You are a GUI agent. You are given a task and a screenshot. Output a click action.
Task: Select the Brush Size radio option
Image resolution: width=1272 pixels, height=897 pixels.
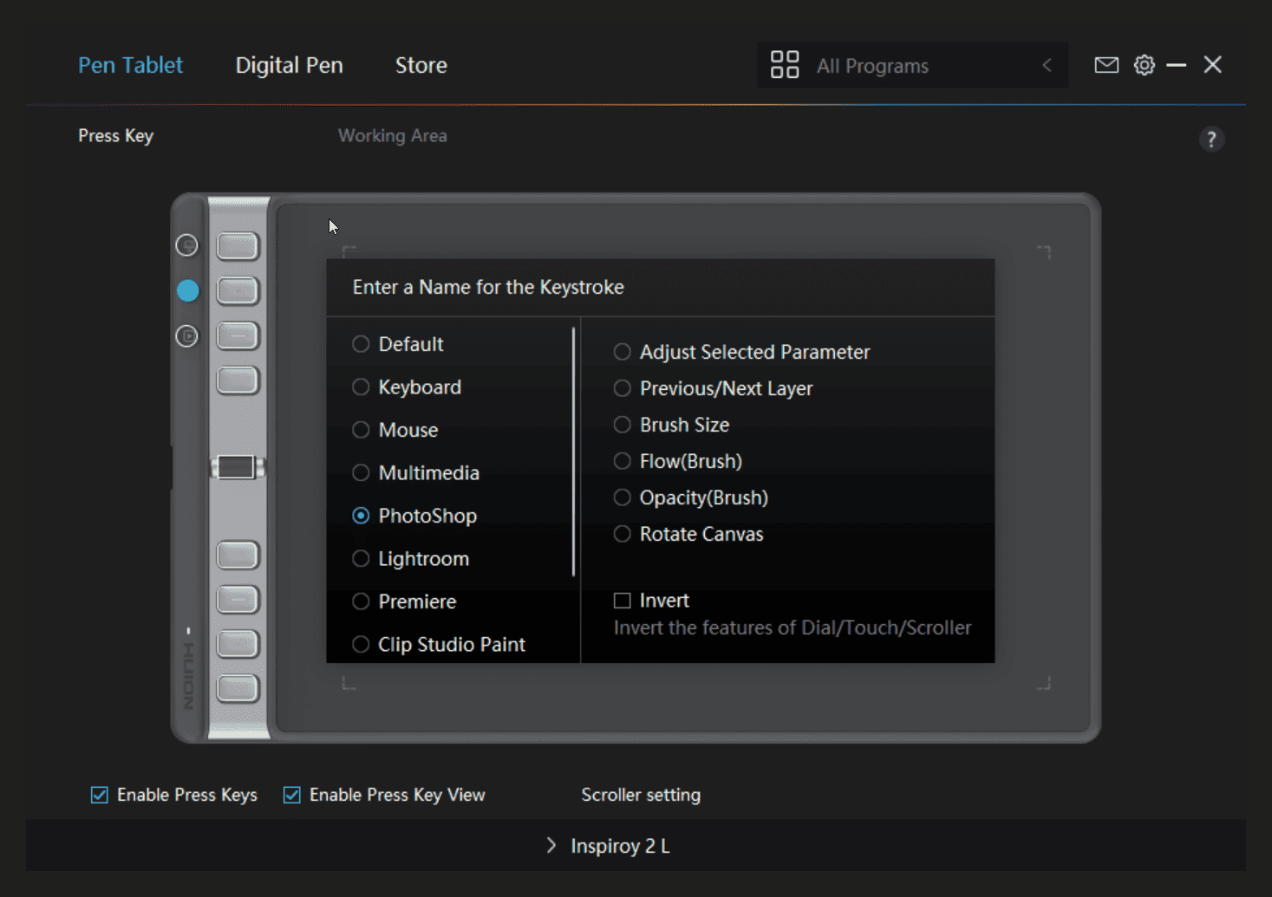622,425
